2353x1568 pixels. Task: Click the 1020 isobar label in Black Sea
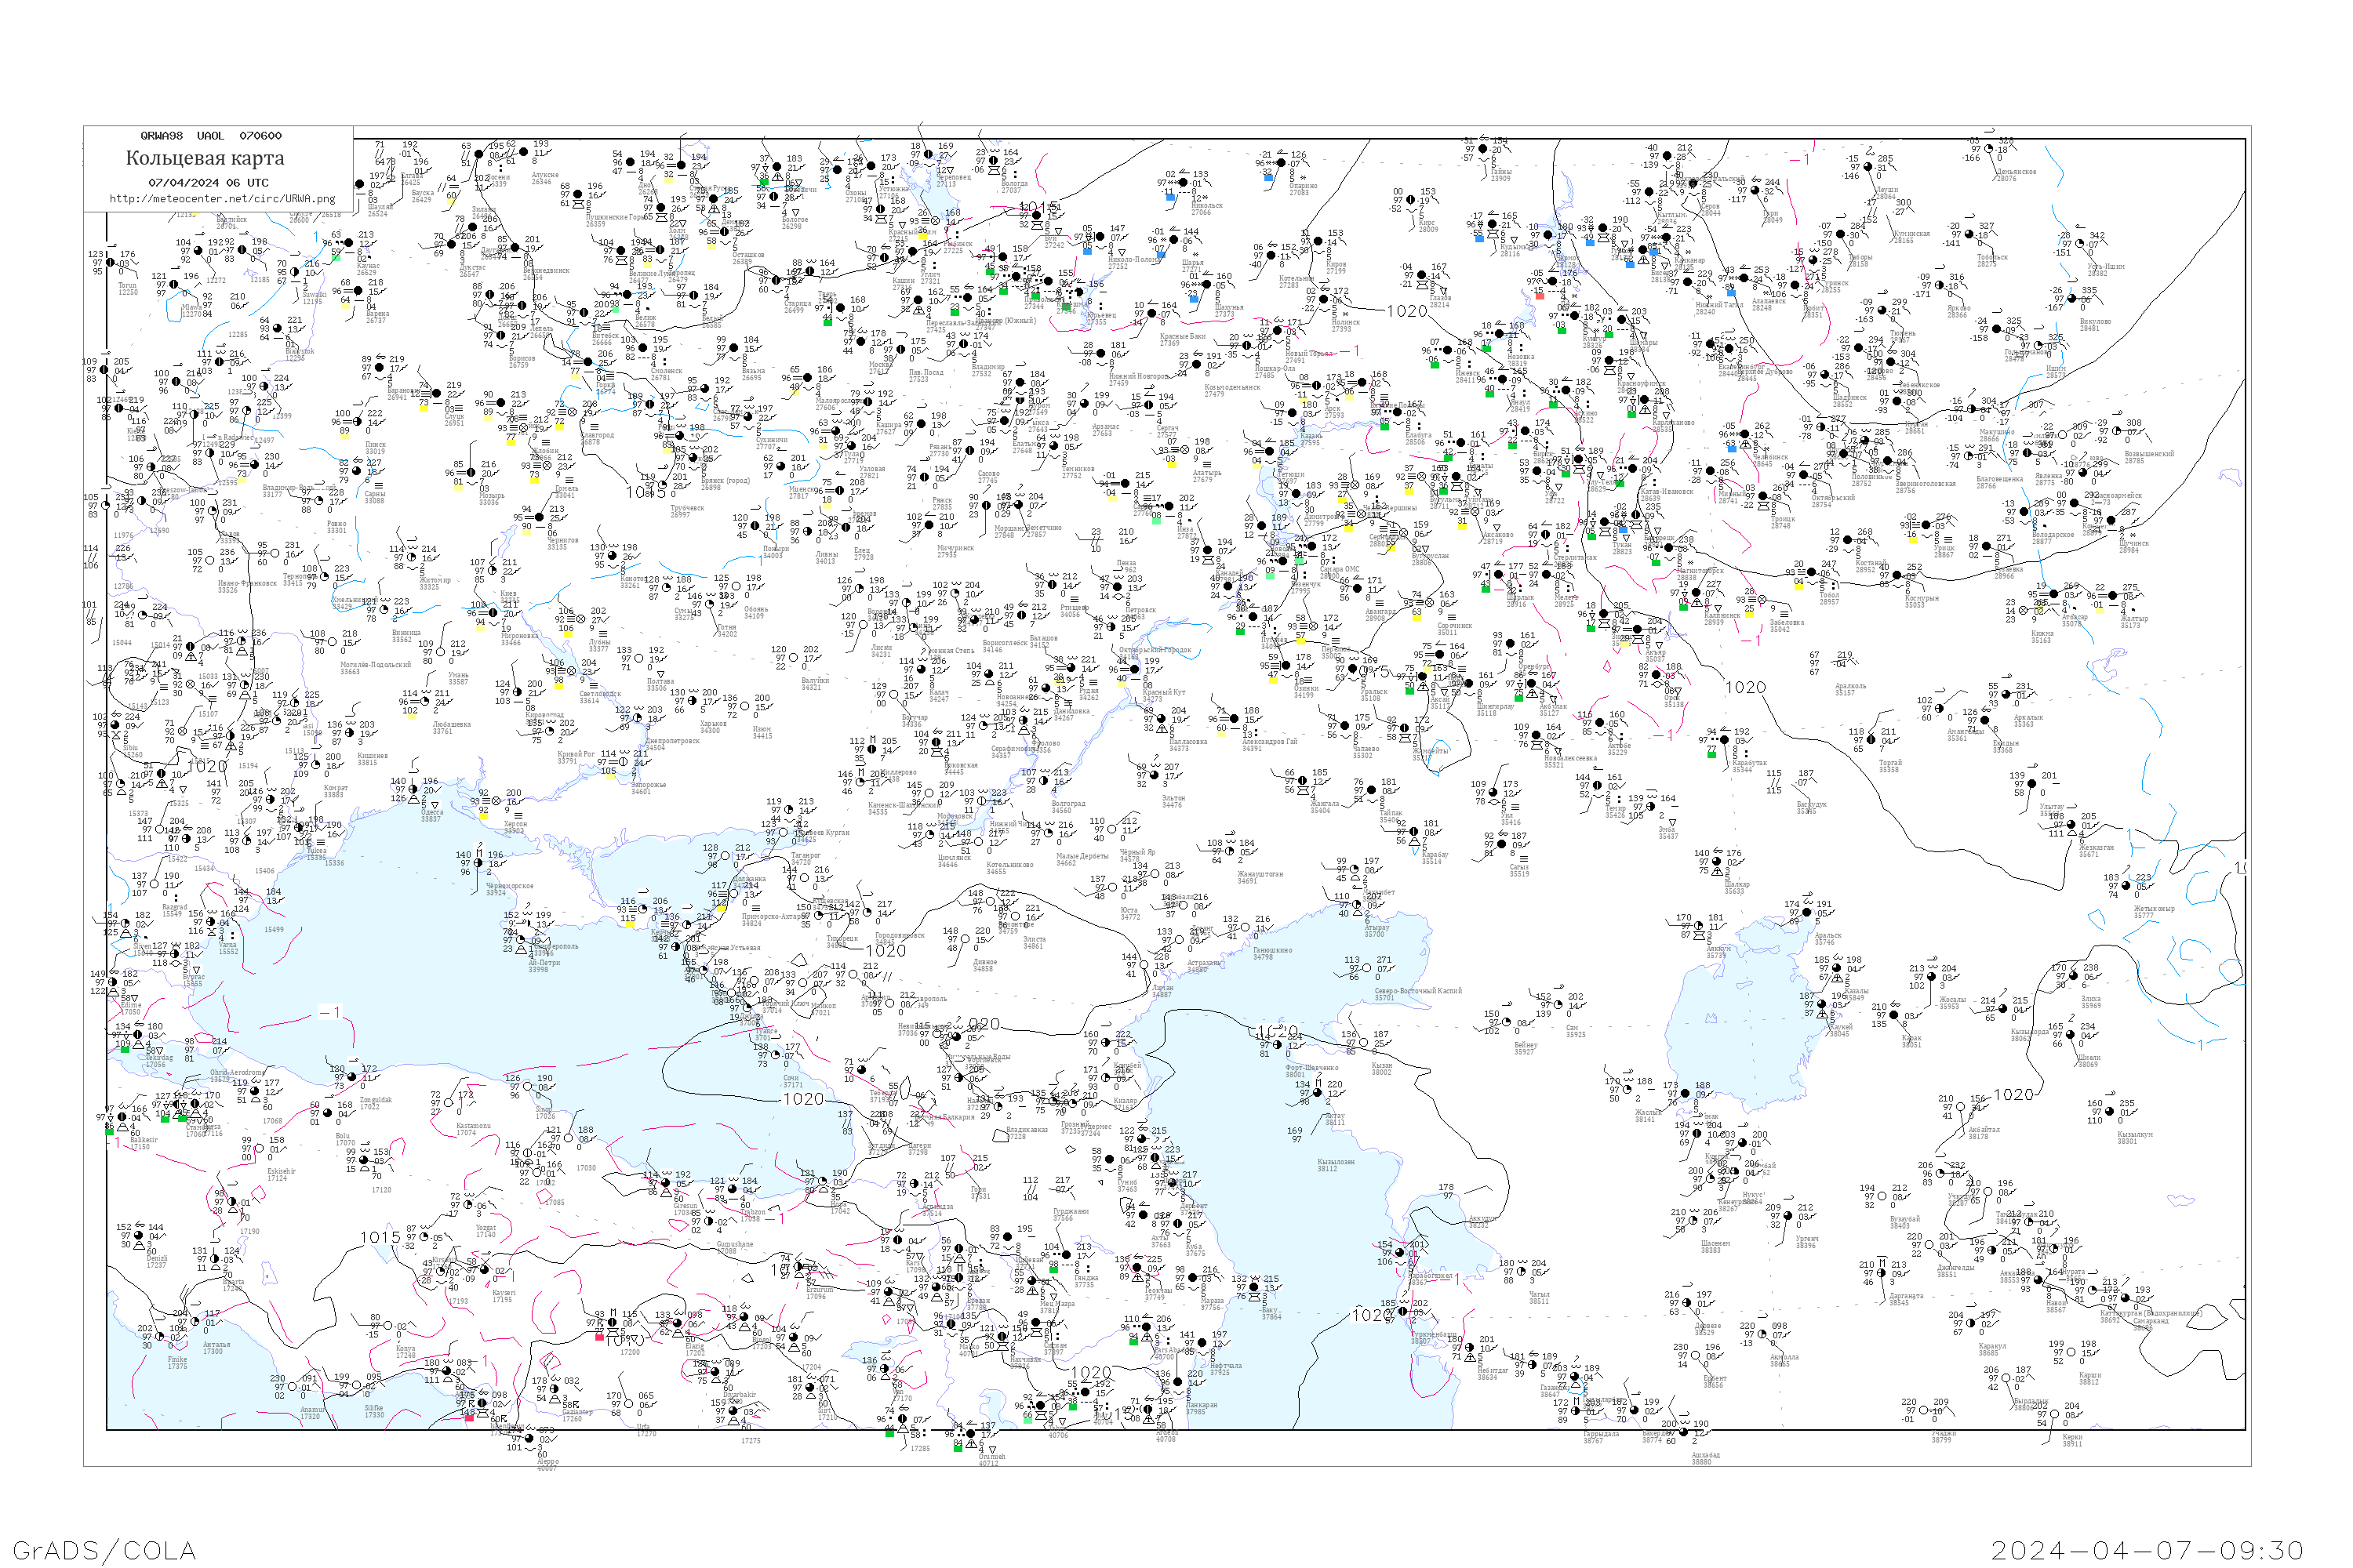pyautogui.click(x=803, y=1099)
